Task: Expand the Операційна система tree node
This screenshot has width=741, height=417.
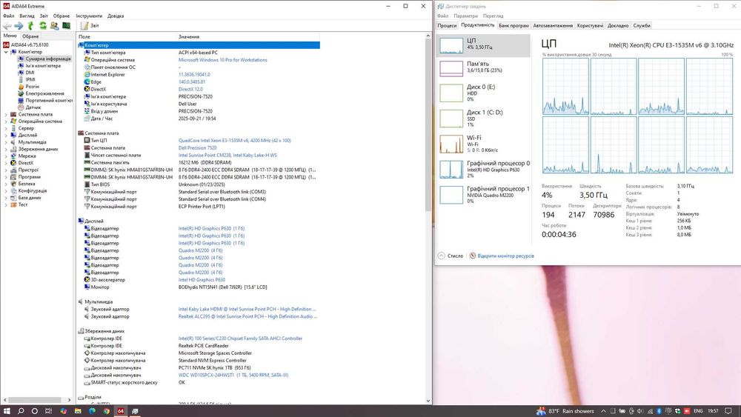Action: coord(6,121)
